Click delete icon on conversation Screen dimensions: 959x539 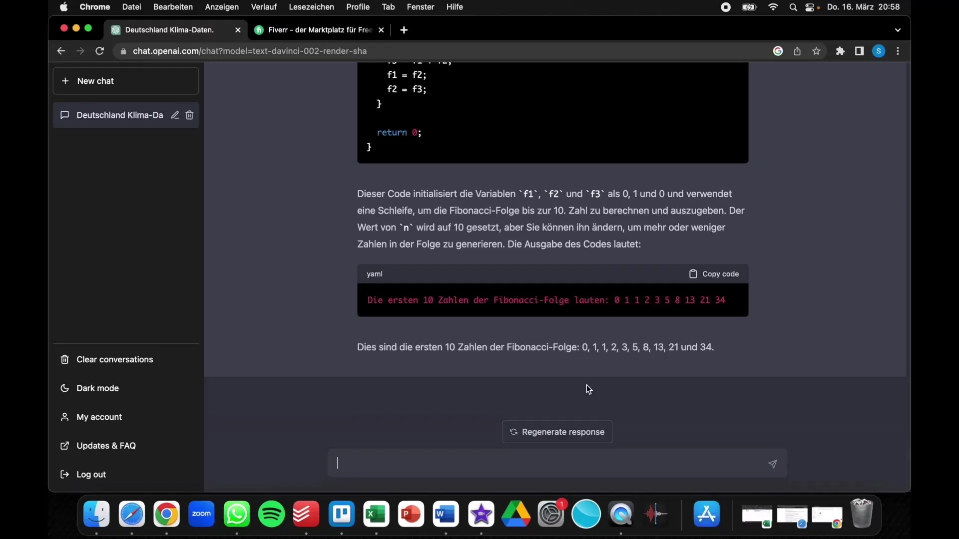189,114
